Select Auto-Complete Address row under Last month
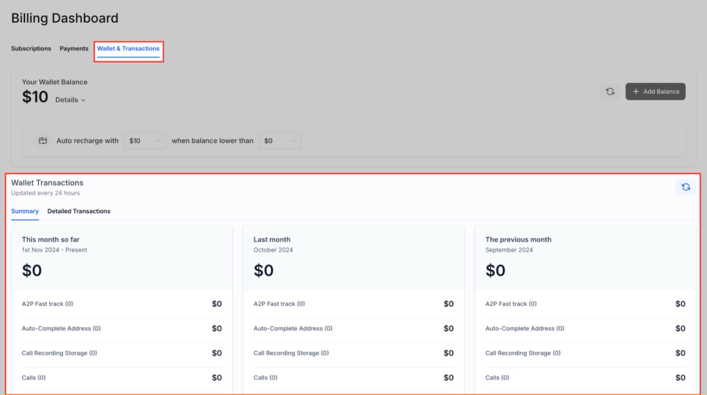The width and height of the screenshot is (707, 395). pos(353,328)
